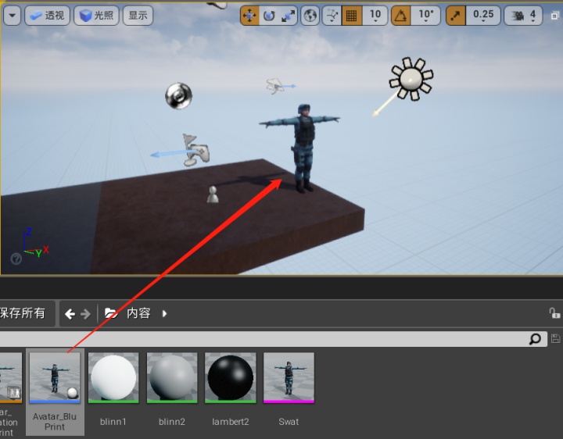Select the small pawn figure in viewport

pyautogui.click(x=213, y=195)
